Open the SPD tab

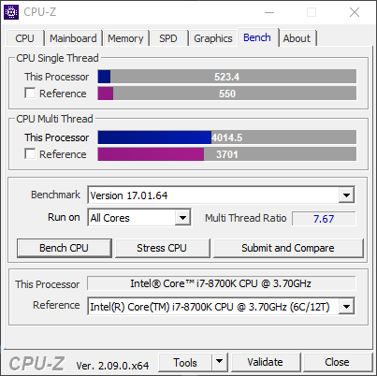point(168,38)
